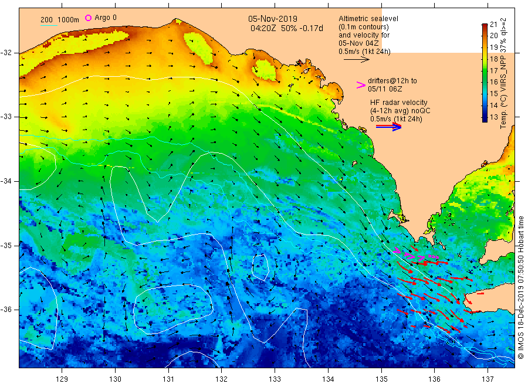This screenshot has width=528, height=387.
Task: Click the magenta drifter legend arrowhead
Action: point(361,85)
